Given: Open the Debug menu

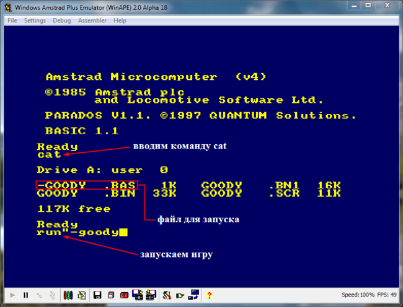Looking at the screenshot, I should 61,20.
